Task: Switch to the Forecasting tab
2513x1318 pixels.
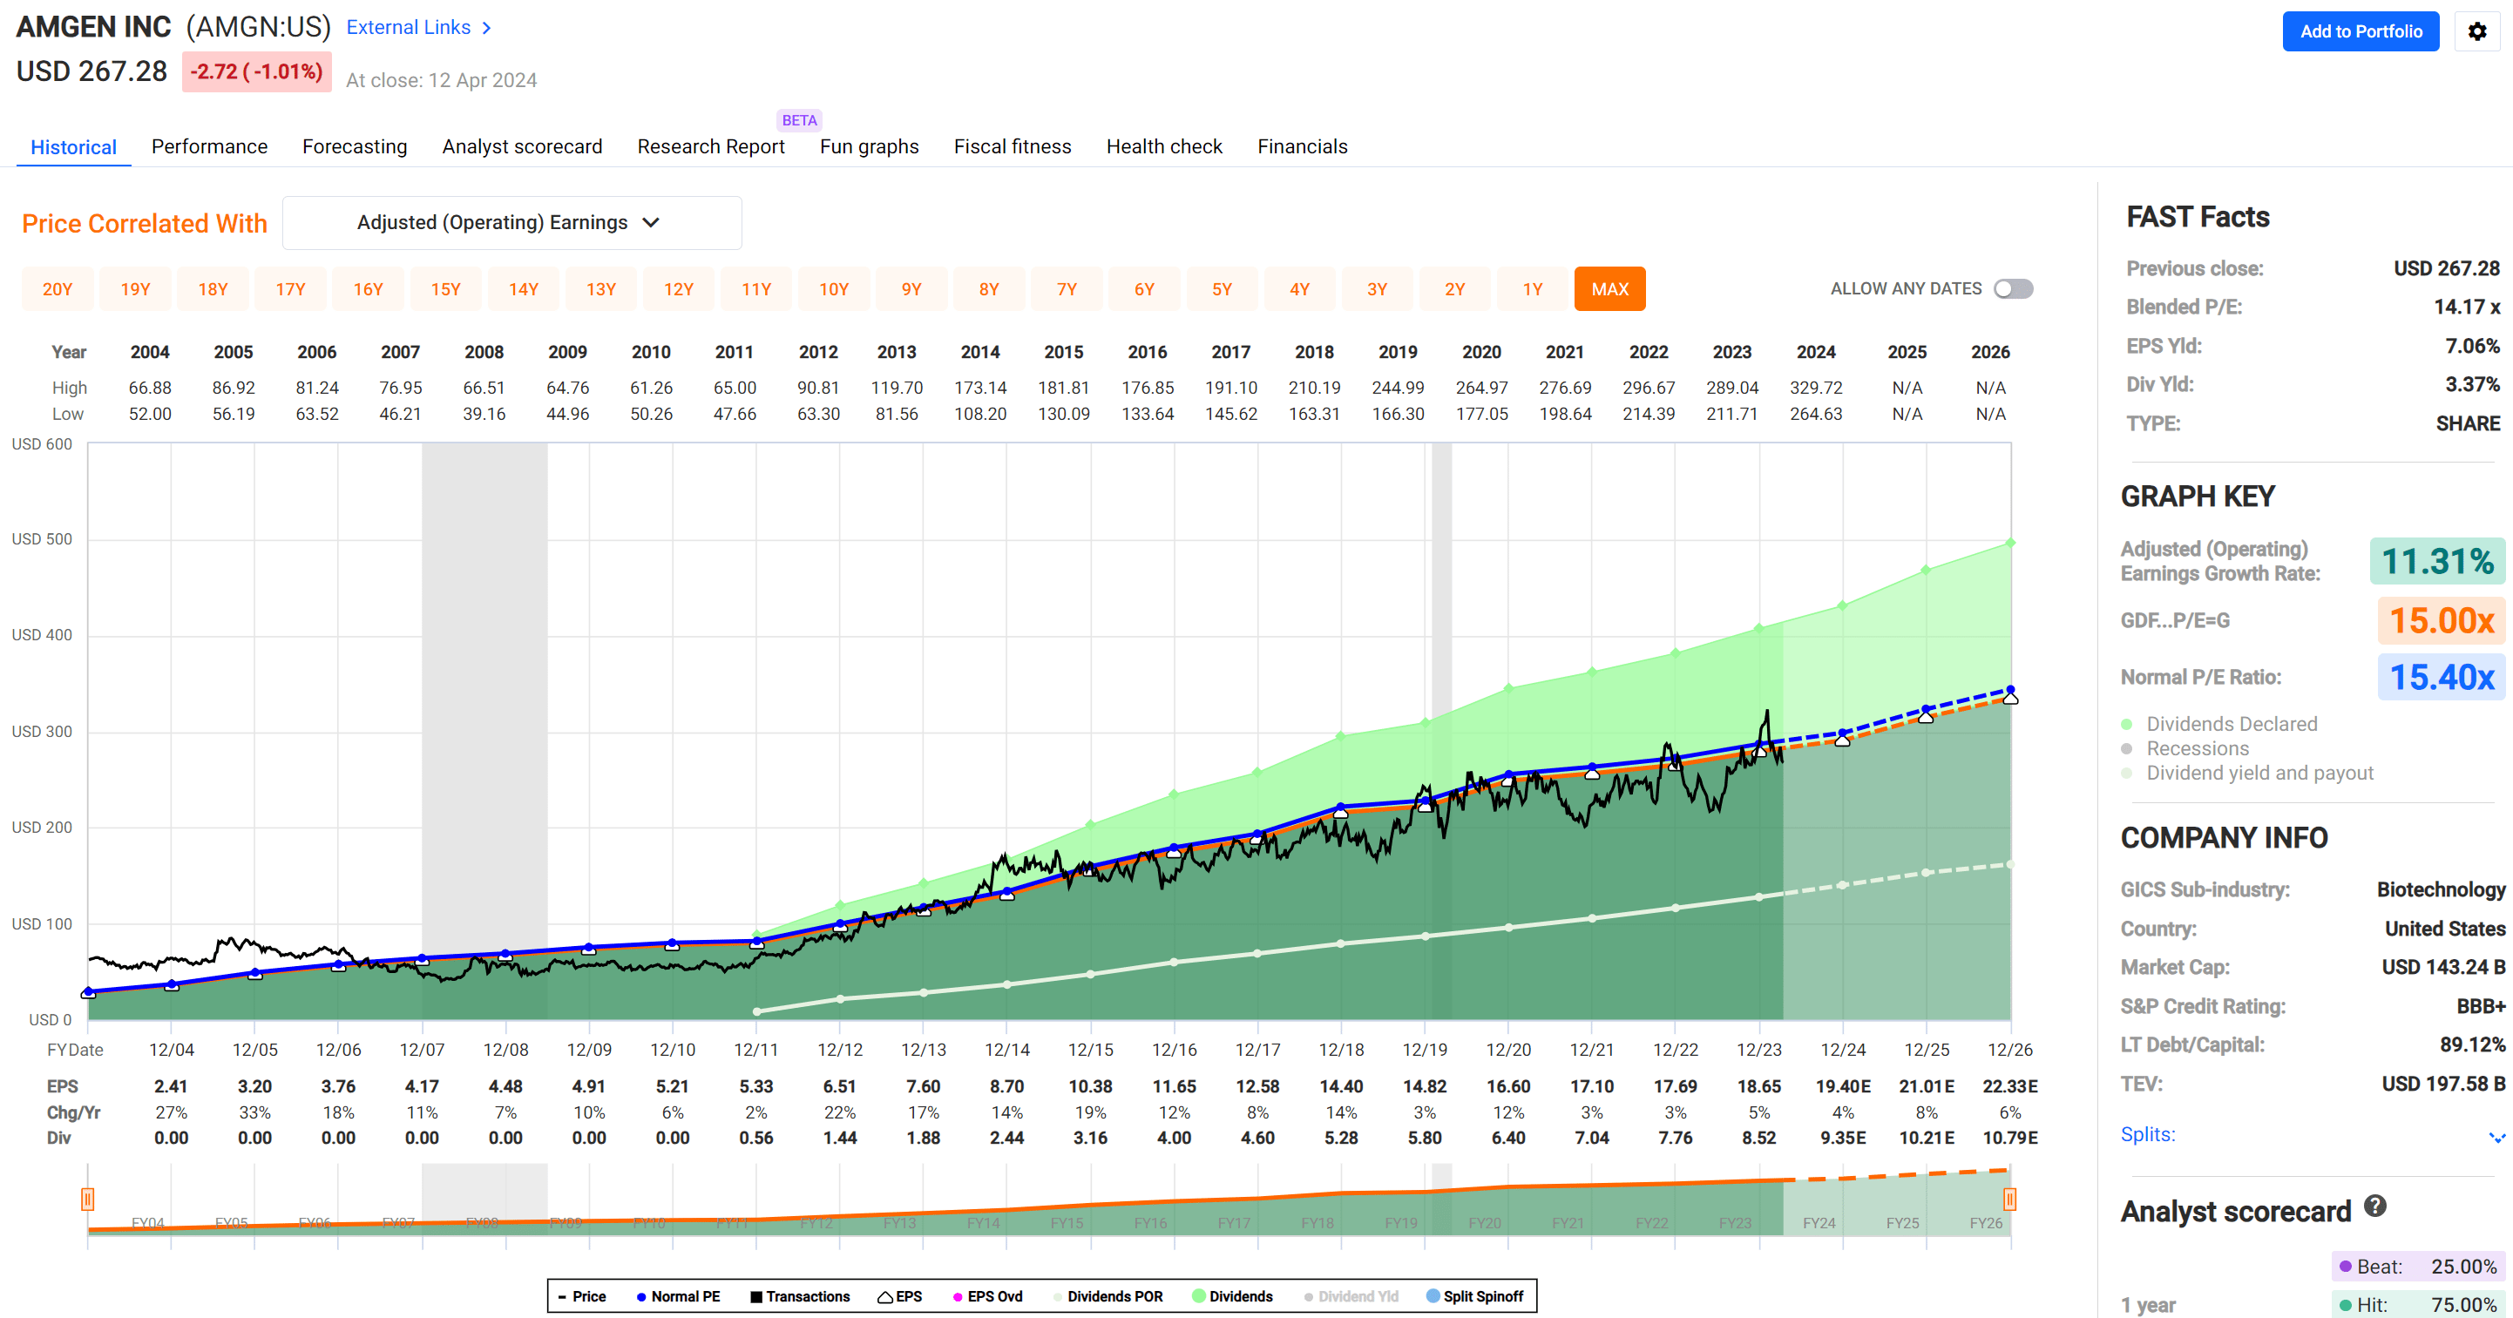Action: coord(354,146)
